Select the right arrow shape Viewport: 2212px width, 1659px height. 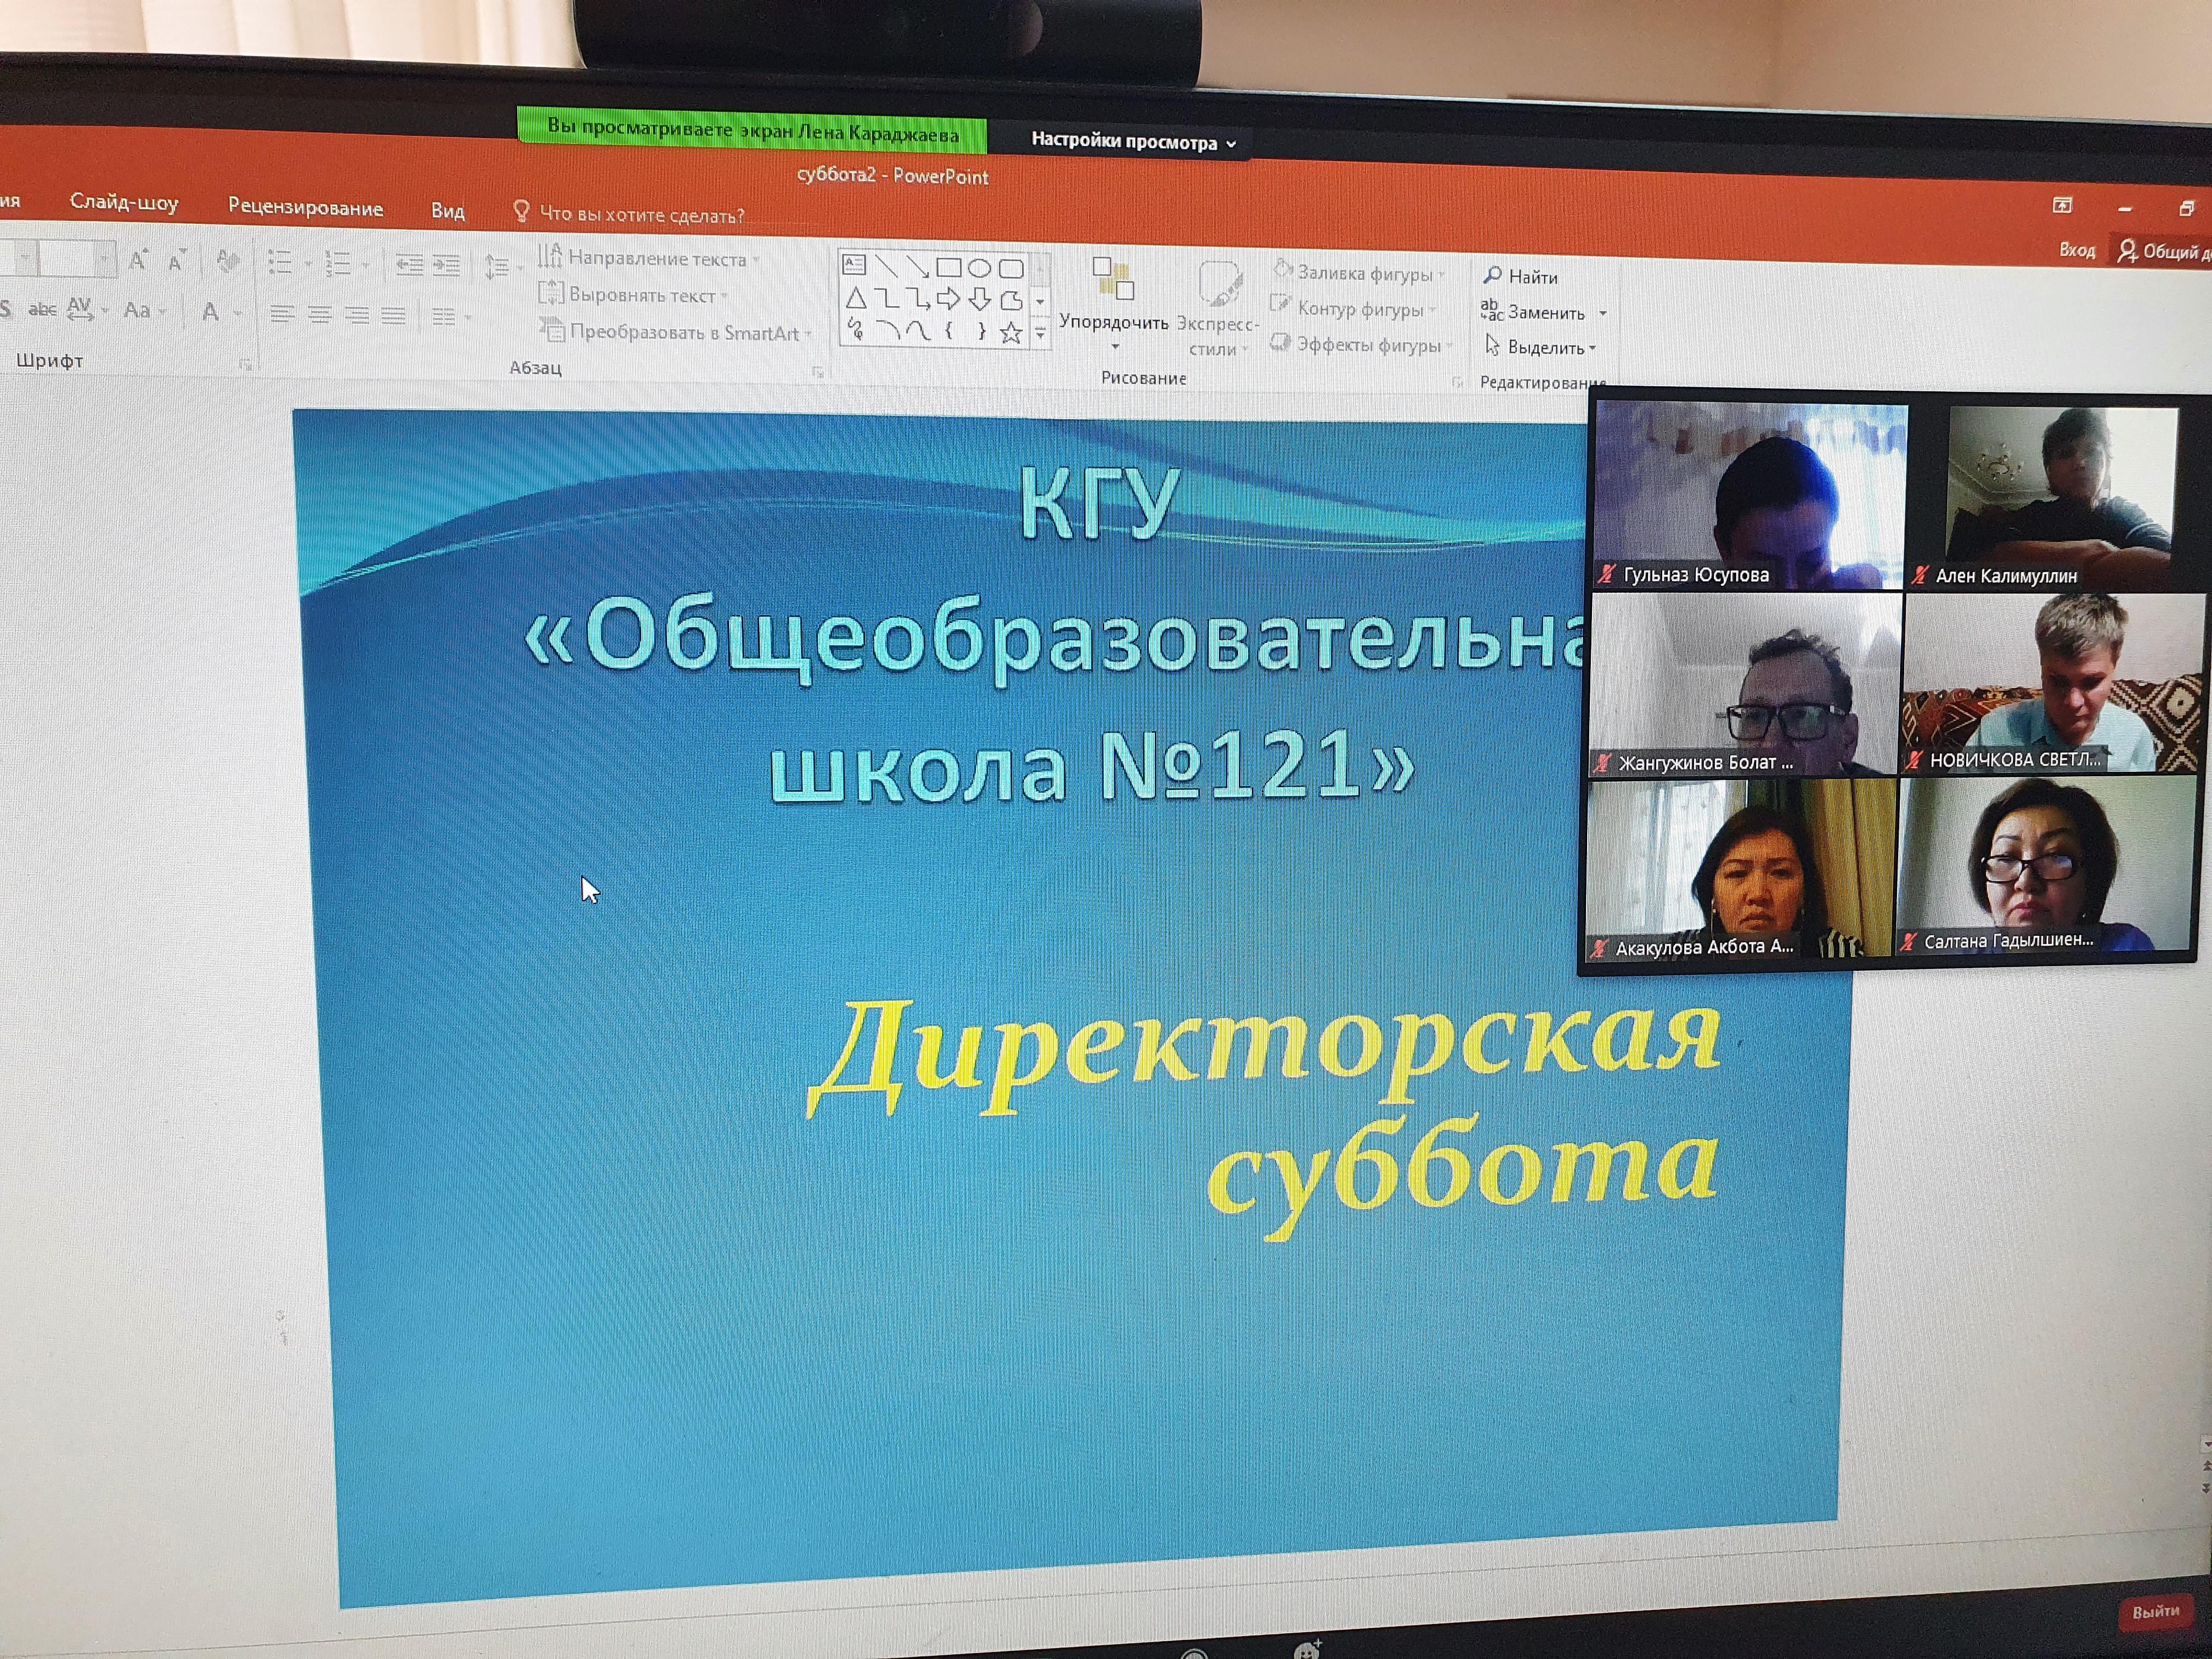click(948, 299)
